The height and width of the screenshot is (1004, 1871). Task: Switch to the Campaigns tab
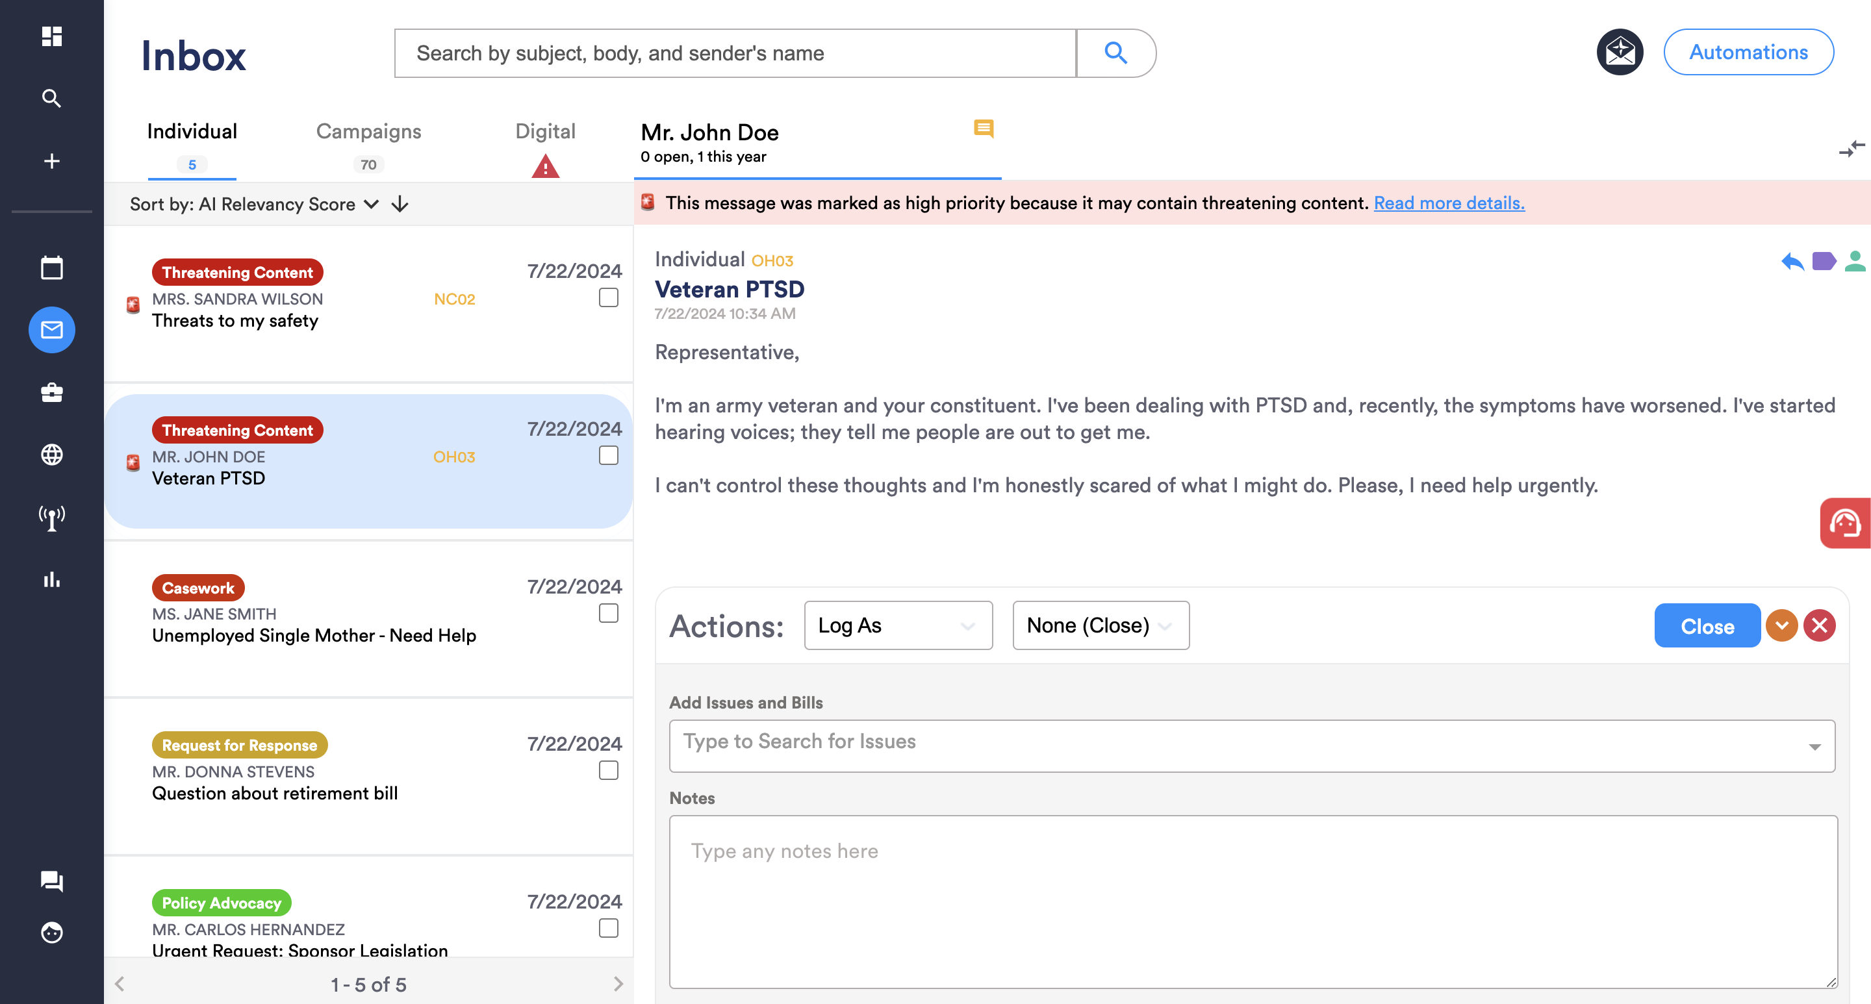pos(368,131)
